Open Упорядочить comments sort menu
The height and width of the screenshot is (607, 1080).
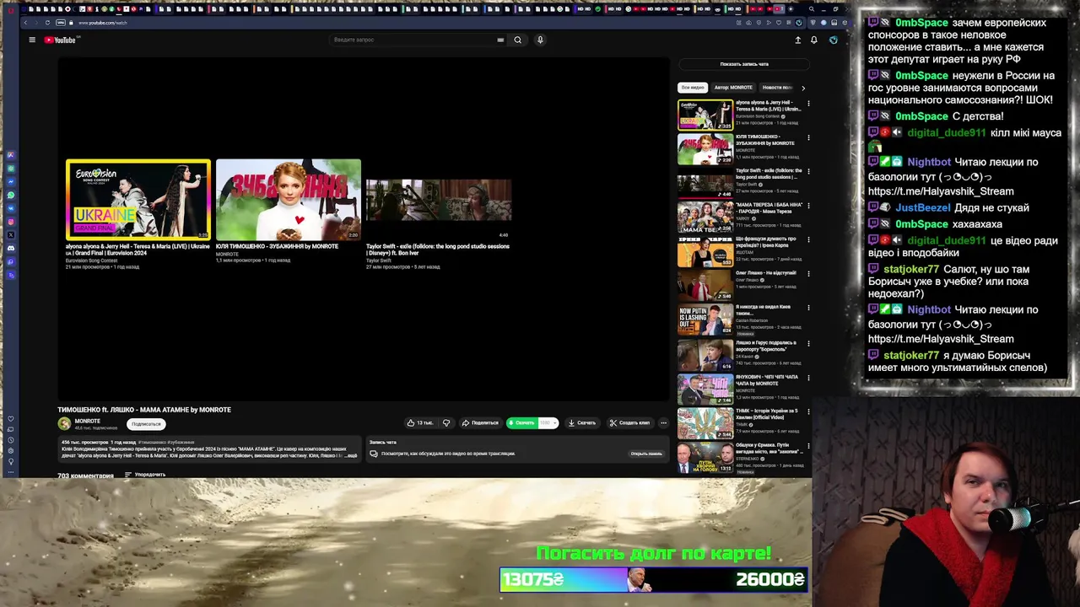145,475
